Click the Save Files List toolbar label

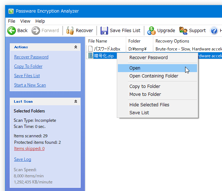pyautogui.click(x=125, y=31)
